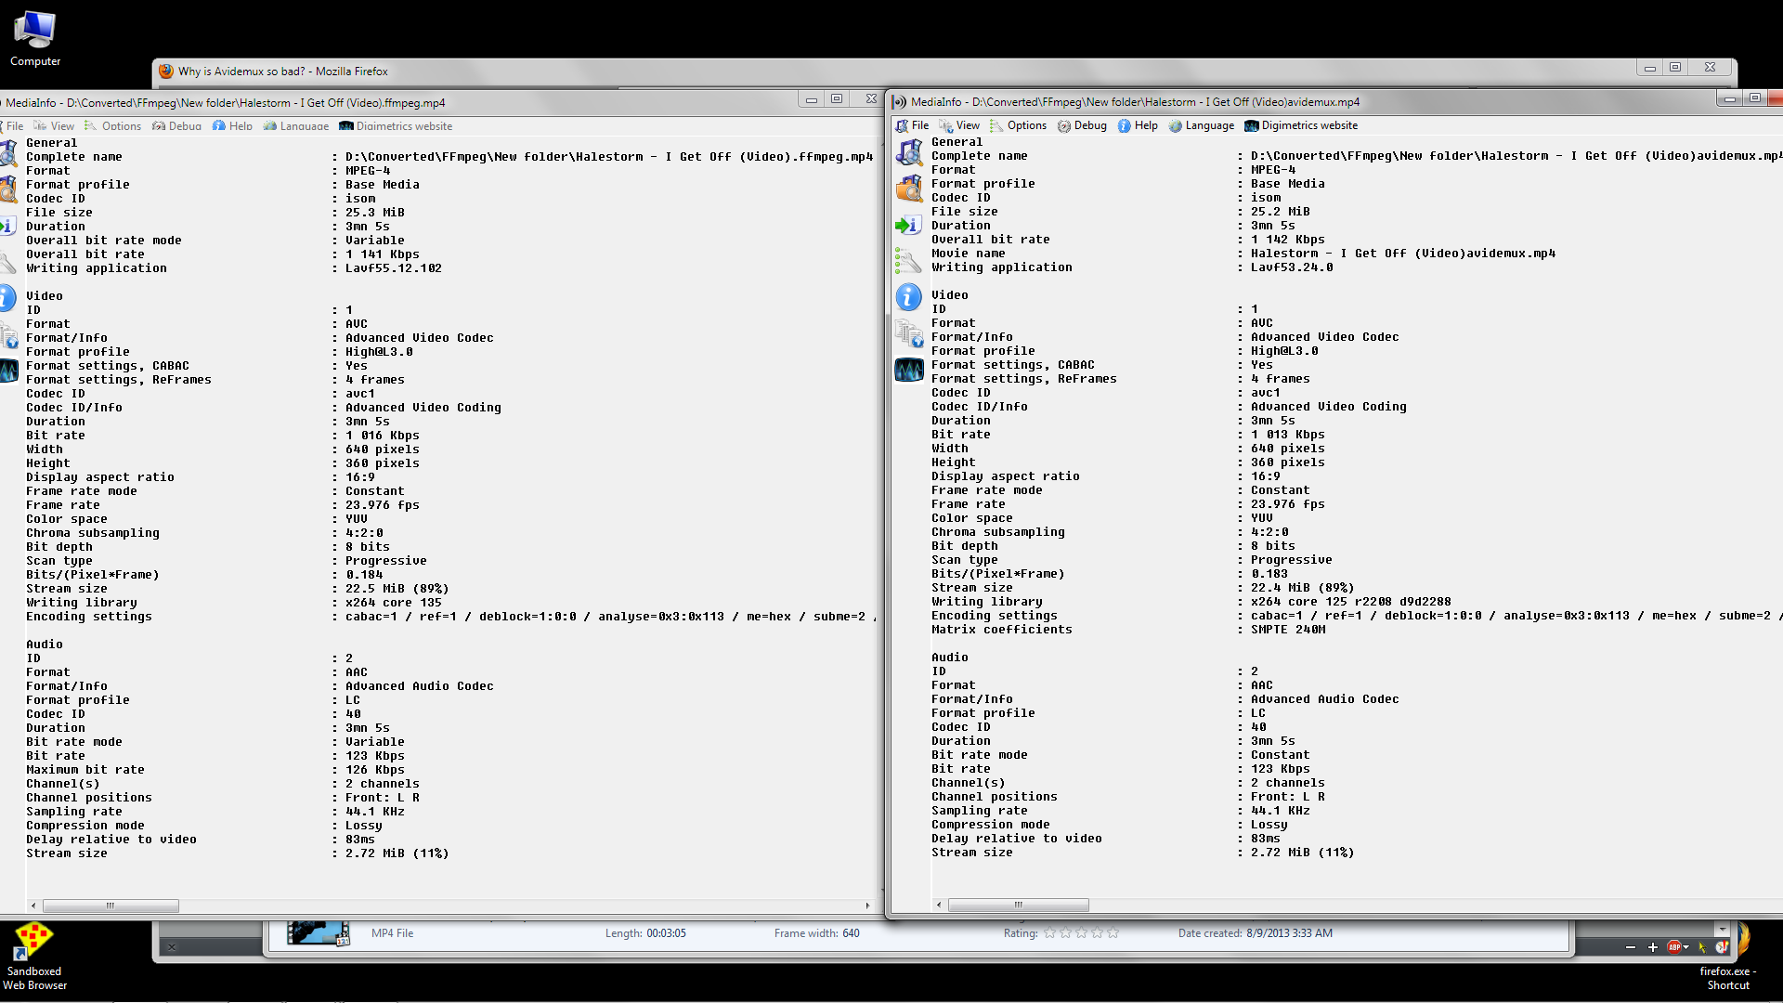This screenshot has height=1003, width=1783.
Task: Click Open File icon in ffmpeg window sidebar
Action: tap(8, 152)
